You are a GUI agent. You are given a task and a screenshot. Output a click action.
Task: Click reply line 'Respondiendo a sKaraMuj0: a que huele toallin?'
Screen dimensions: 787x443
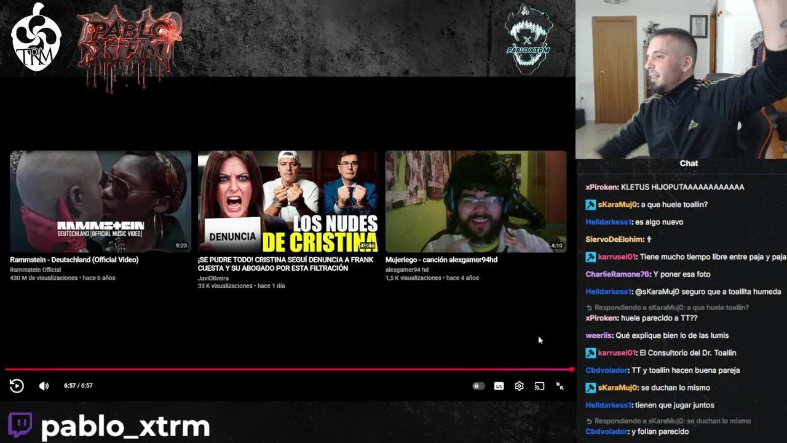[667, 308]
